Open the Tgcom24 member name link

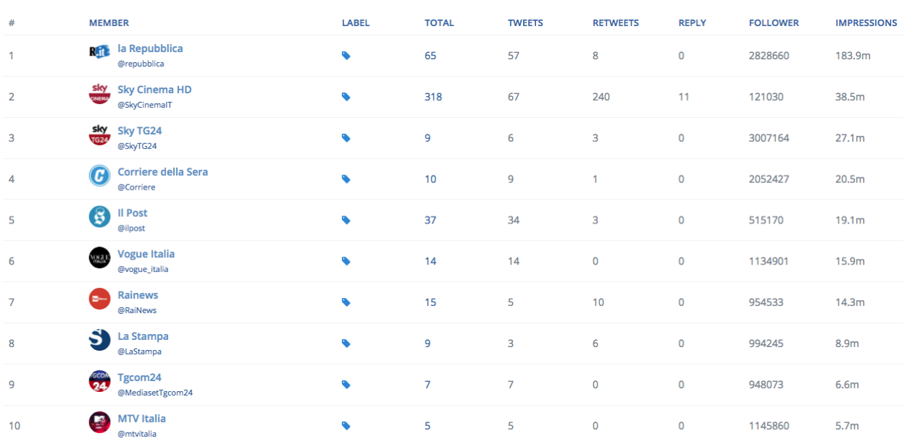[x=139, y=377]
